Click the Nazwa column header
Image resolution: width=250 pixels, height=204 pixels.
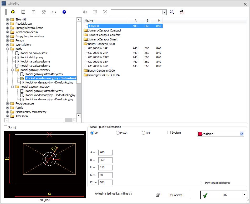pos(105,20)
